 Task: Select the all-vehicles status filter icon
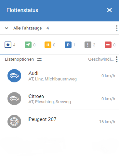click(x=8, y=45)
